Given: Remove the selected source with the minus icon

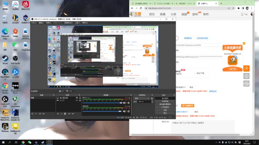Looking at the screenshot, I should coord(62,114).
